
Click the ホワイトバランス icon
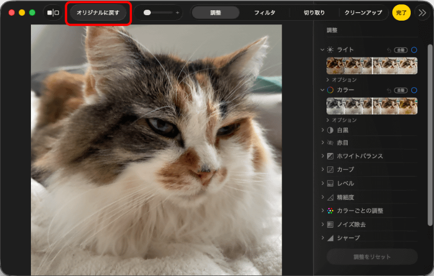330,156
